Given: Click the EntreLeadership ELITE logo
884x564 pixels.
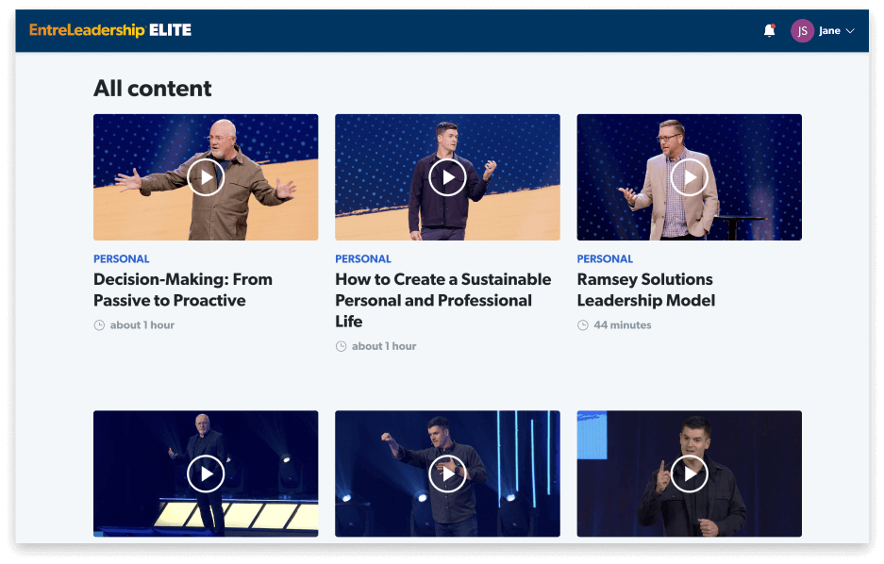Looking at the screenshot, I should click(x=110, y=30).
